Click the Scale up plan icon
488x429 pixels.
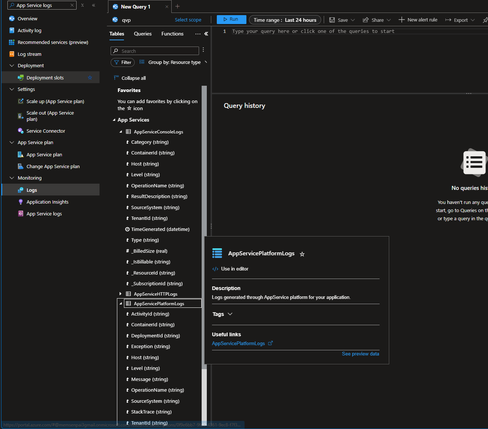pos(21,101)
